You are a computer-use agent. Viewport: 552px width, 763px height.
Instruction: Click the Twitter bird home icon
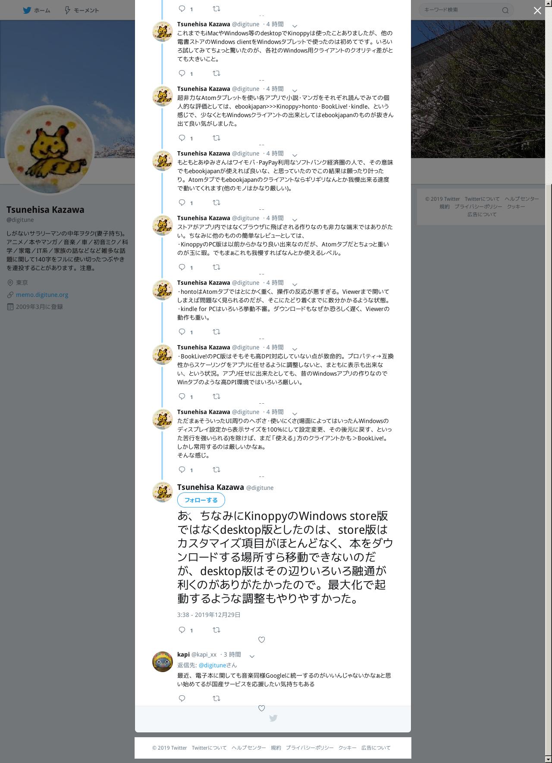27,10
